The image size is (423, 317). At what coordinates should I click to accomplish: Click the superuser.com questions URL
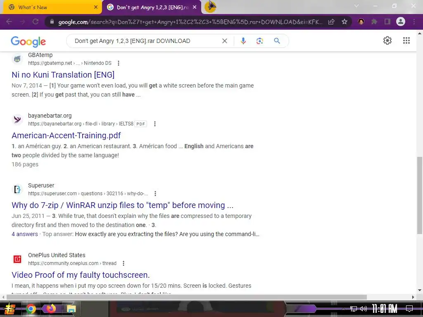[x=88, y=194]
